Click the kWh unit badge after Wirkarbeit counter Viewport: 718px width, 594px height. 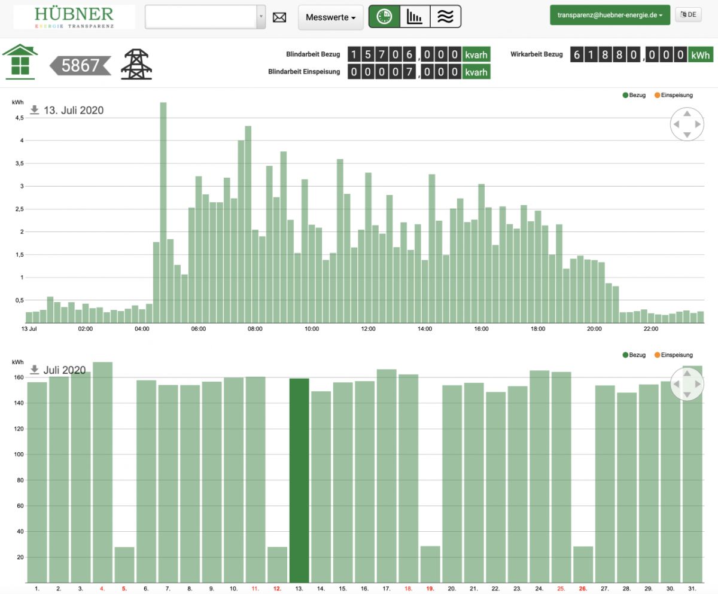point(700,55)
